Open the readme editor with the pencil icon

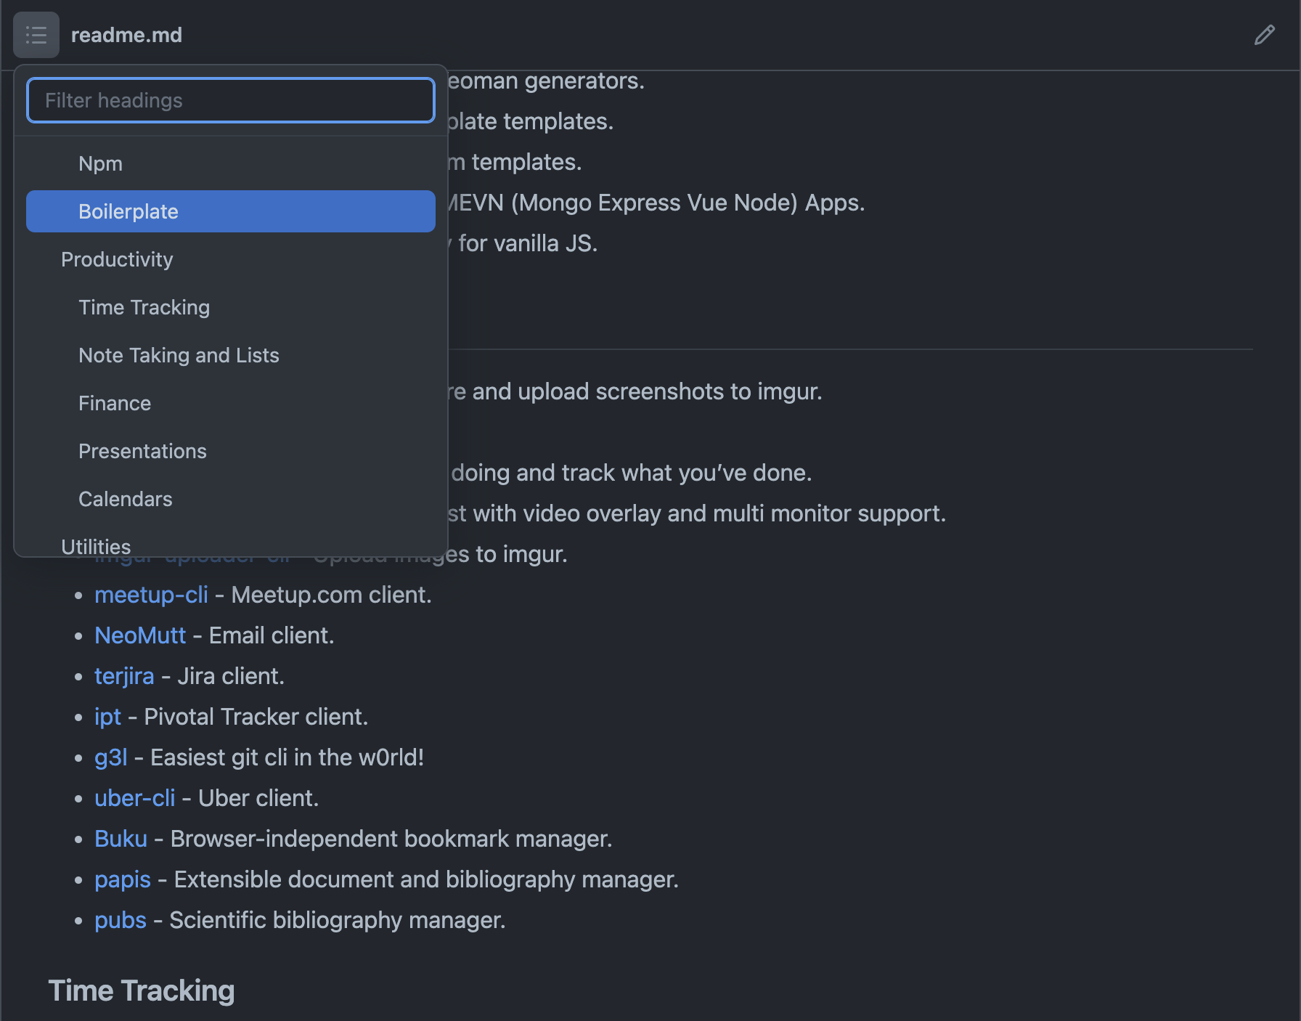click(x=1265, y=34)
